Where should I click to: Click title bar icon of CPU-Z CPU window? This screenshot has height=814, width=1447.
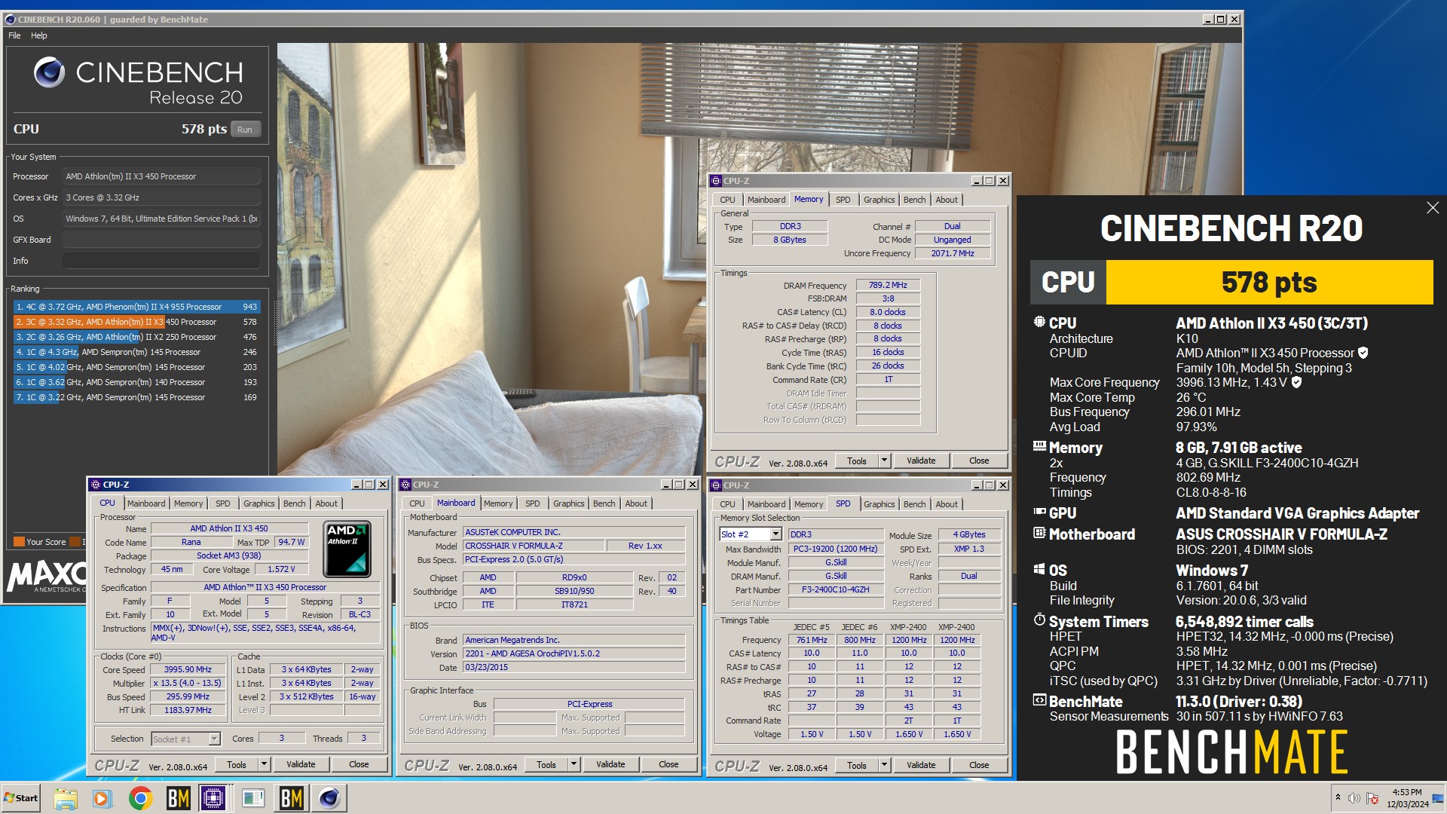pyautogui.click(x=96, y=485)
